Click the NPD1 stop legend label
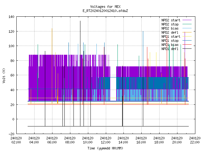Viewport: 201px width, 151px height. click(170, 41)
